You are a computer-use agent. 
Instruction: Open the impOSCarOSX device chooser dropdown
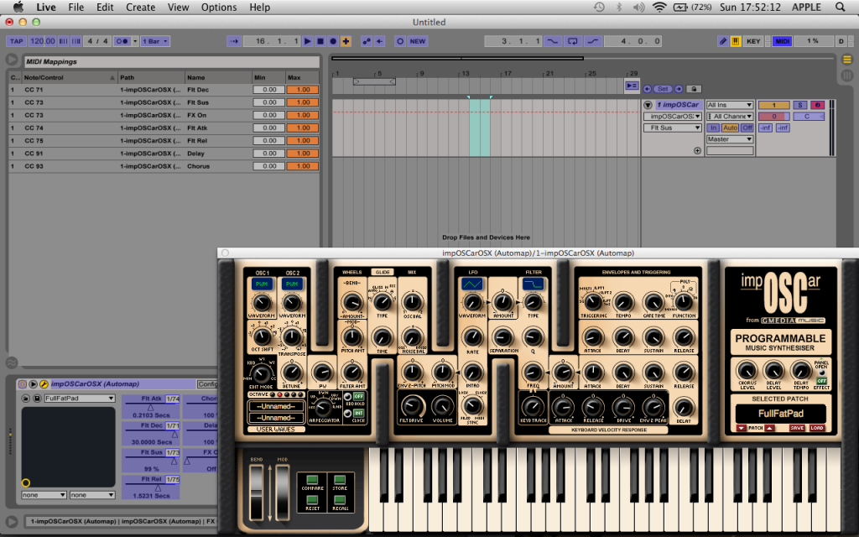[x=672, y=116]
